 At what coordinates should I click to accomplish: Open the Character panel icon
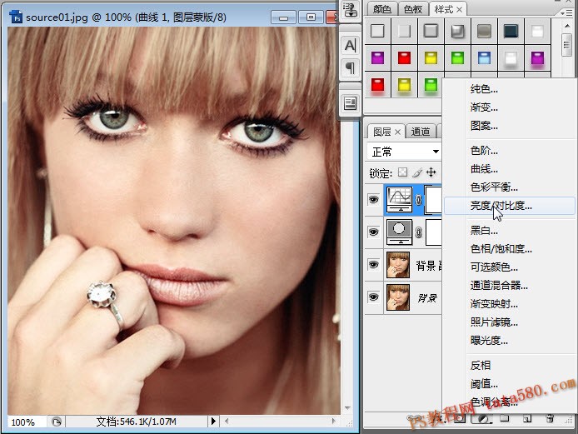(350, 45)
